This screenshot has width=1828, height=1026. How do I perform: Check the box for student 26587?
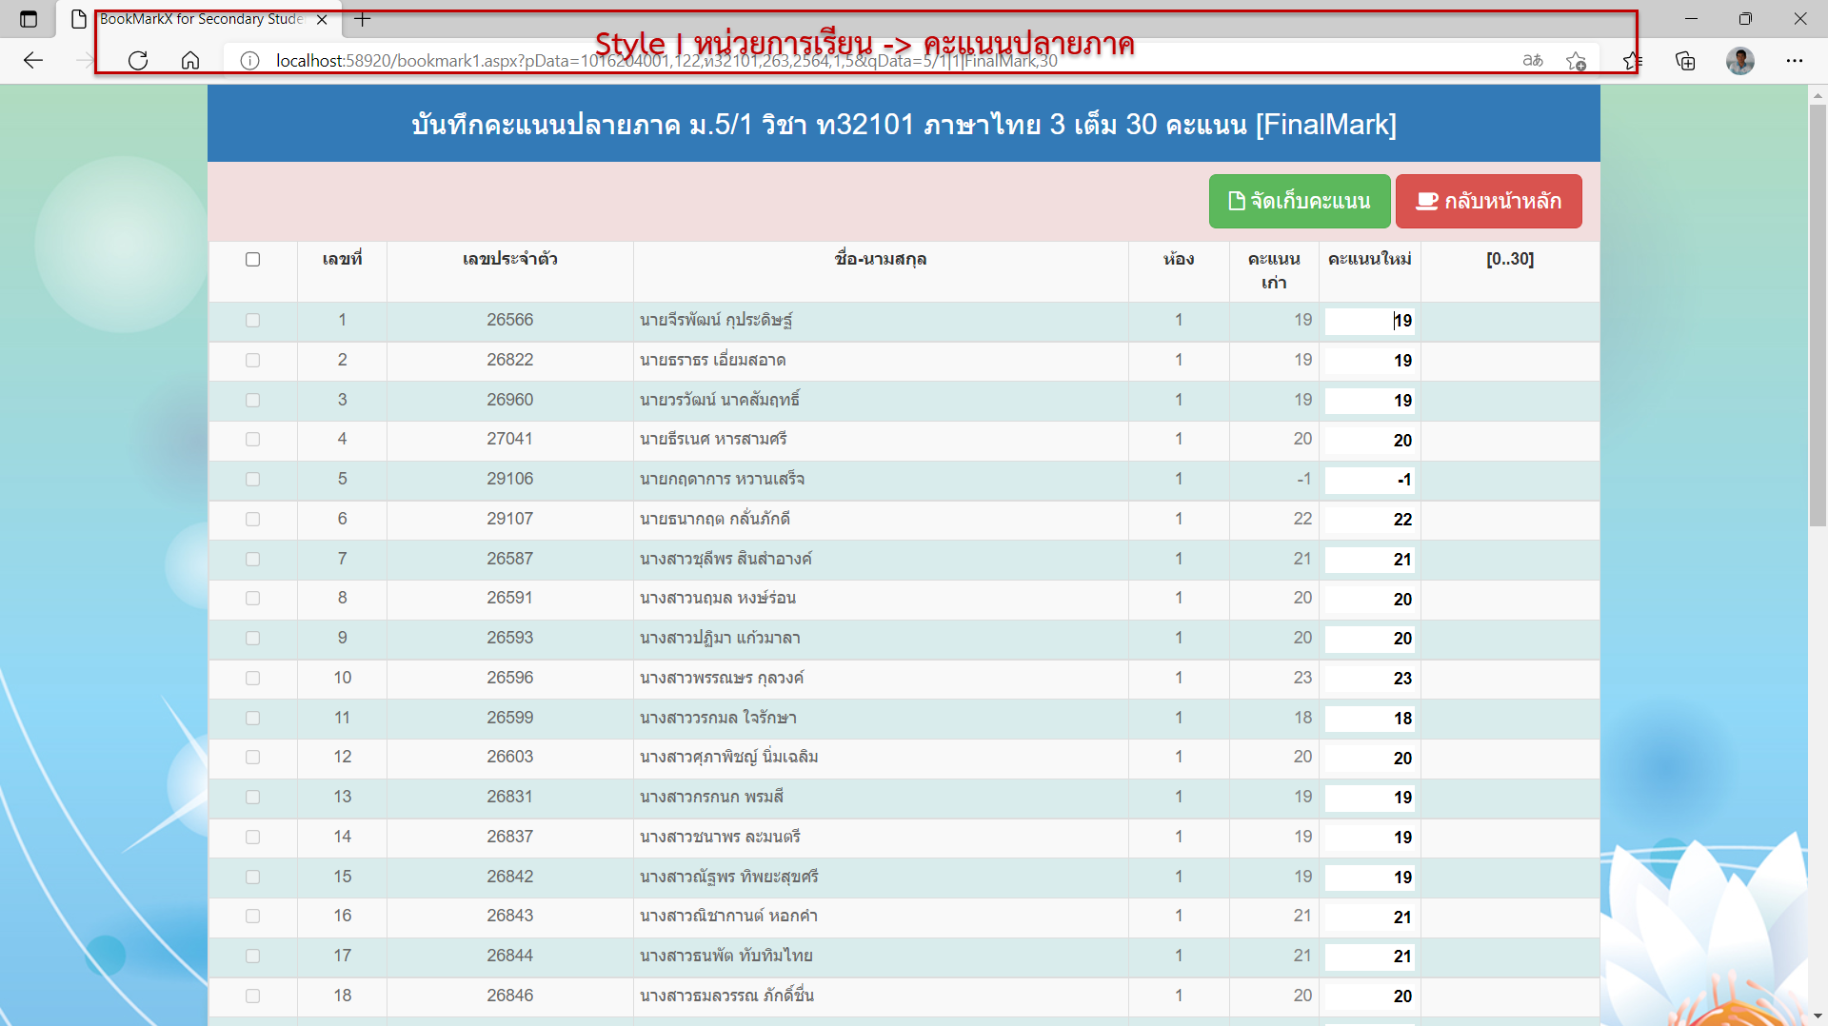click(x=252, y=559)
